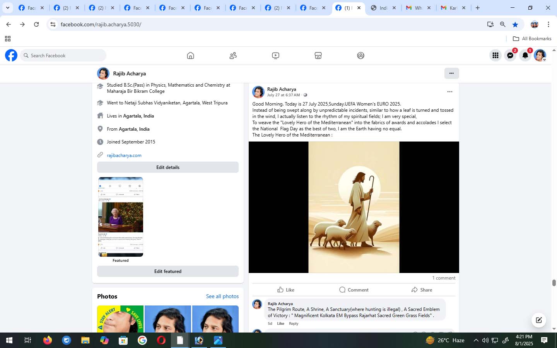Like the Pilgrim Route comment
The image size is (557, 348).
[x=281, y=324]
